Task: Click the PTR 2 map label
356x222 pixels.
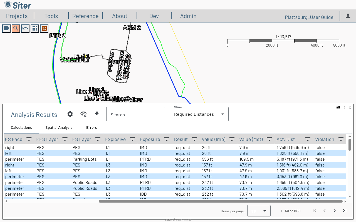Action: (57, 36)
